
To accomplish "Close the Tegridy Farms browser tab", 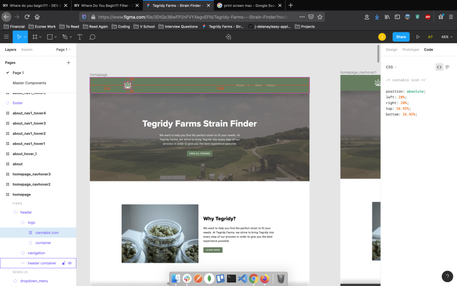I will [x=208, y=5].
